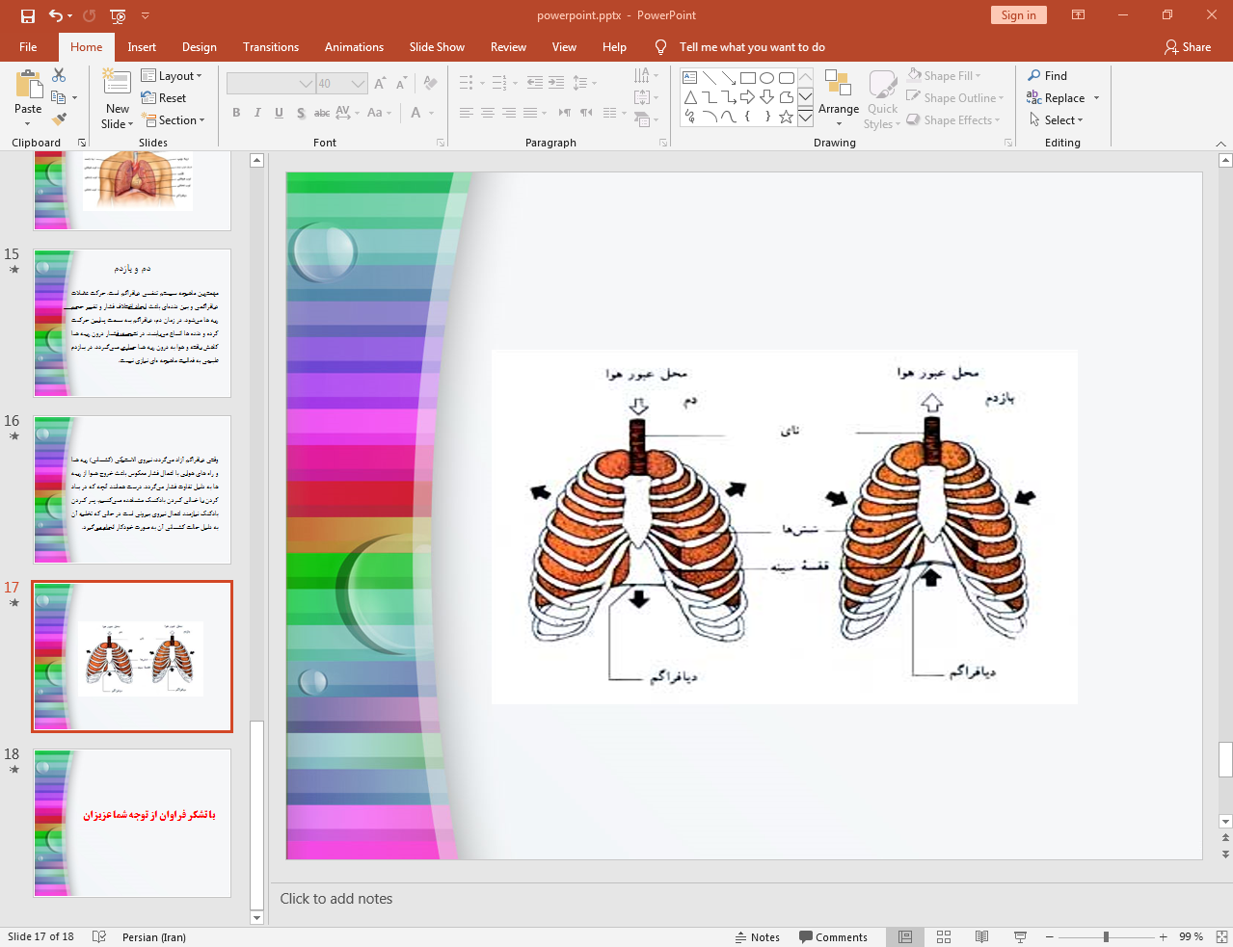1233x947 pixels.
Task: Click Increase Font Size icon
Action: point(380,84)
